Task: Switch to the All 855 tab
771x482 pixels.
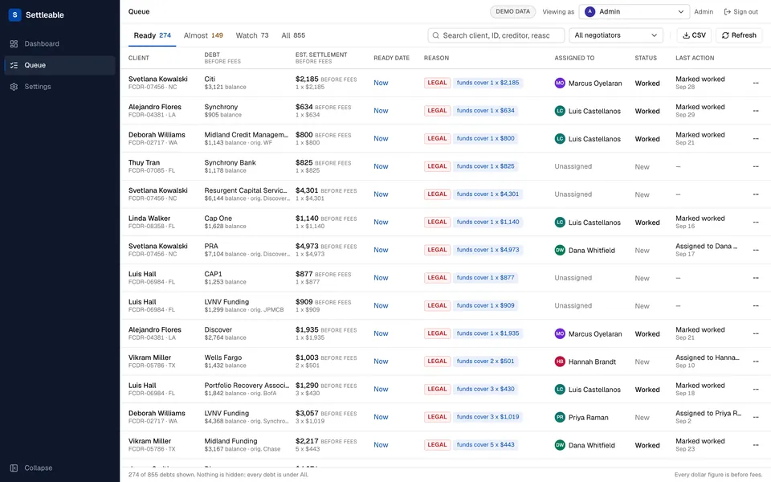Action: tap(293, 35)
